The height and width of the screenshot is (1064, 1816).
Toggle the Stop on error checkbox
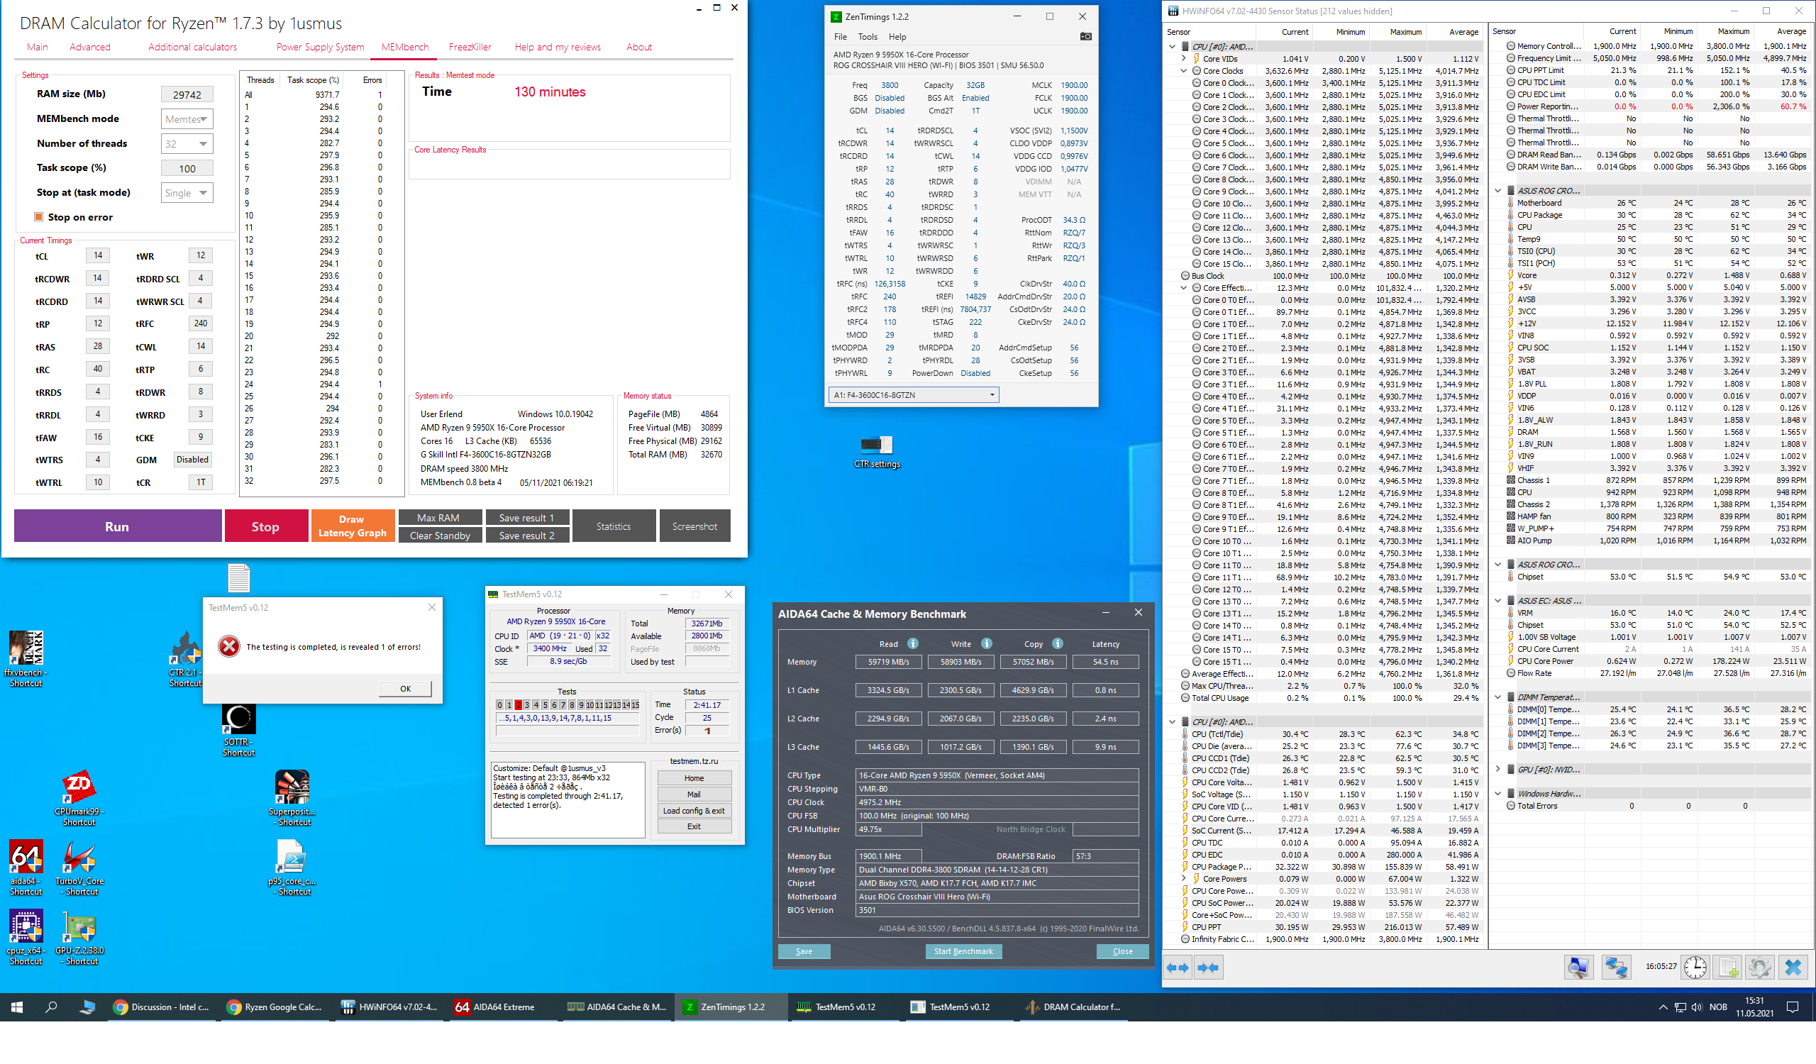pyautogui.click(x=39, y=217)
